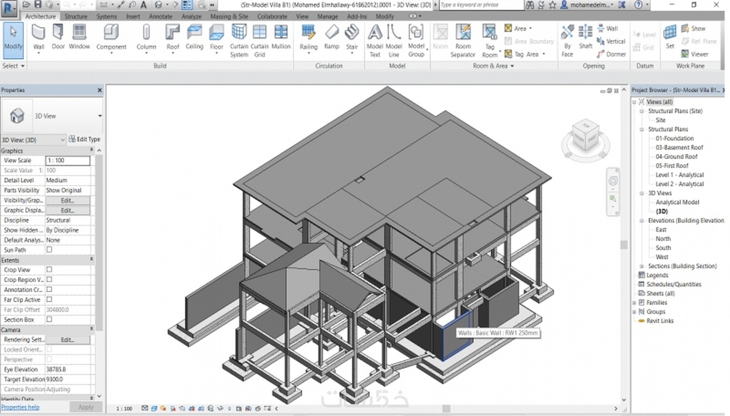The height and width of the screenshot is (416, 730).
Task: Click the Ceiling tool
Action: point(194,38)
